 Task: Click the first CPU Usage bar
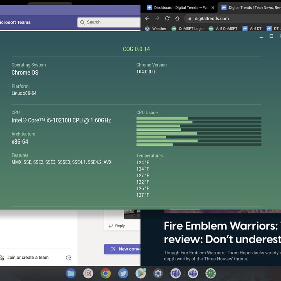199,118
